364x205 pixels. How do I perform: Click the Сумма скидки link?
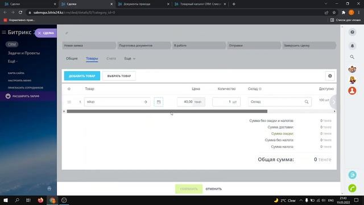pyautogui.click(x=282, y=134)
